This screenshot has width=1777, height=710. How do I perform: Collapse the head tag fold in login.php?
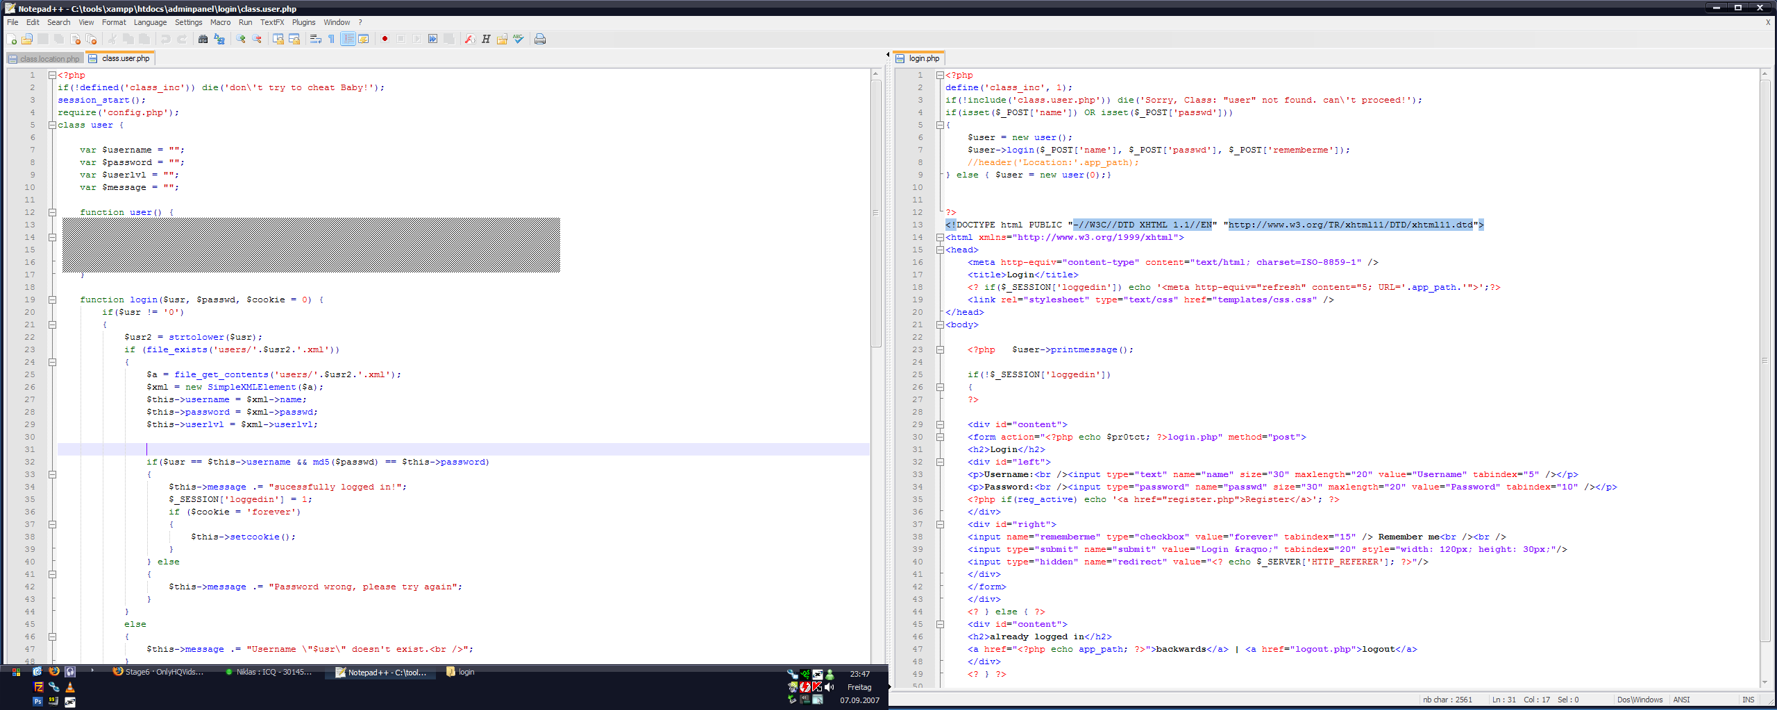940,250
